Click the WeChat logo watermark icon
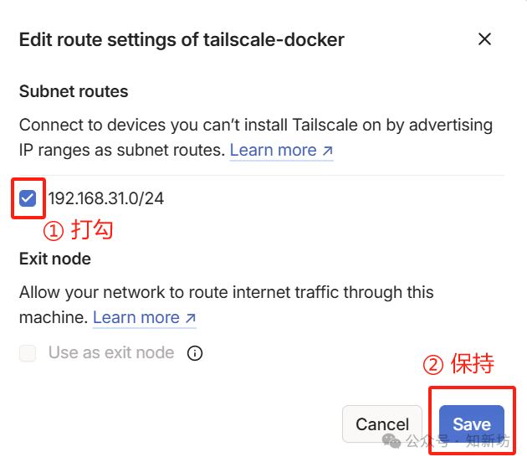The height and width of the screenshot is (462, 527). click(x=391, y=440)
